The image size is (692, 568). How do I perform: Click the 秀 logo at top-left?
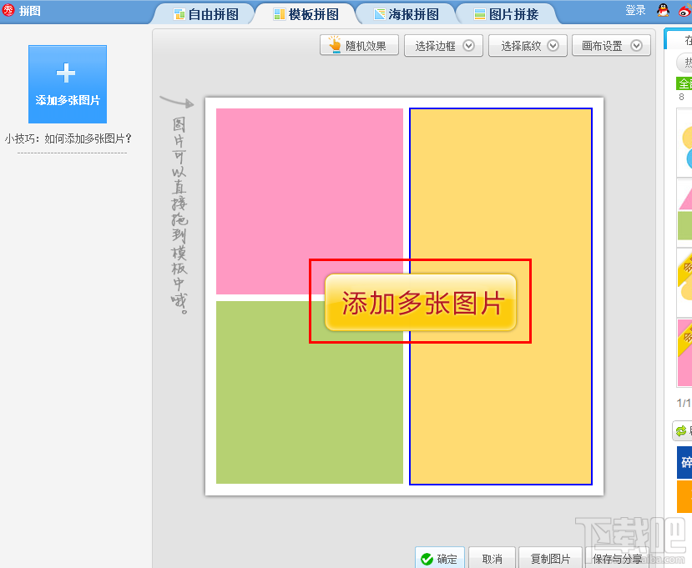tap(10, 9)
